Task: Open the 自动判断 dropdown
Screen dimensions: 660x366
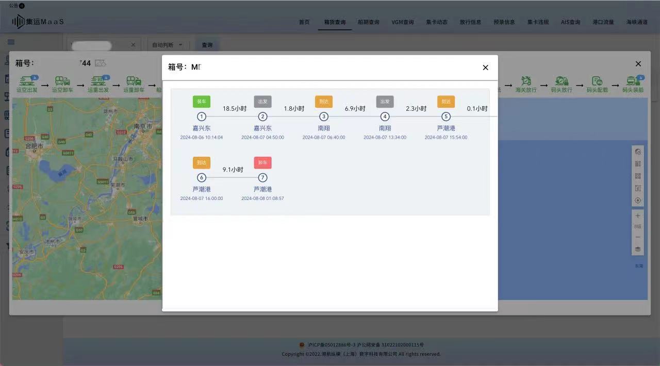Action: [x=170, y=45]
